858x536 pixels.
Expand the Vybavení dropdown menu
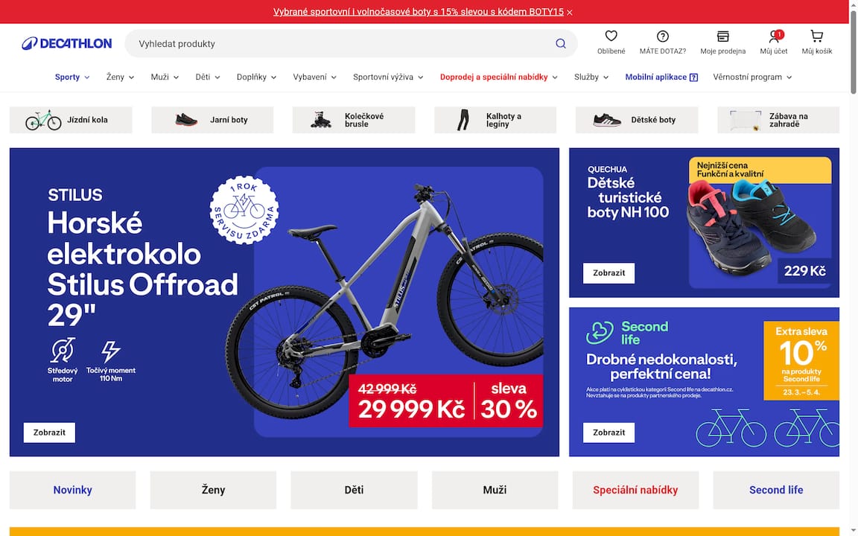click(314, 77)
